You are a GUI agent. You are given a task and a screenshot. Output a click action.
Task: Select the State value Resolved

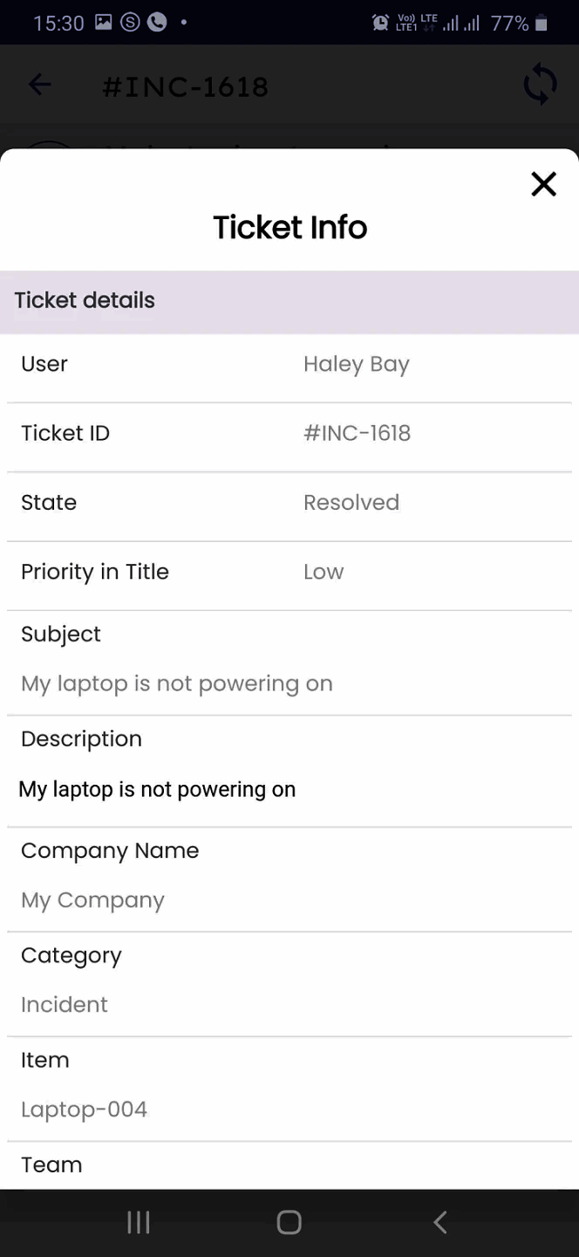click(x=351, y=503)
